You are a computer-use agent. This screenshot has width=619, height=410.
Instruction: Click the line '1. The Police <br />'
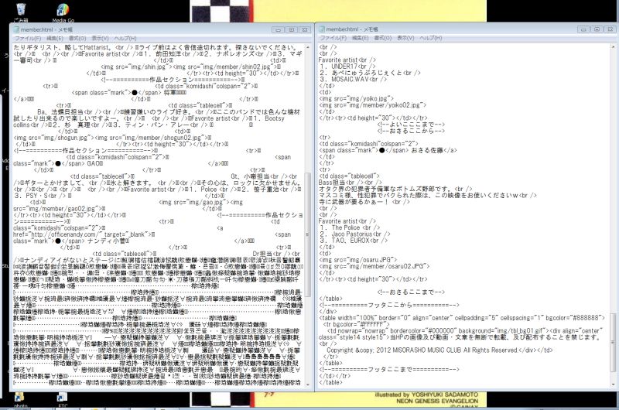350,227
